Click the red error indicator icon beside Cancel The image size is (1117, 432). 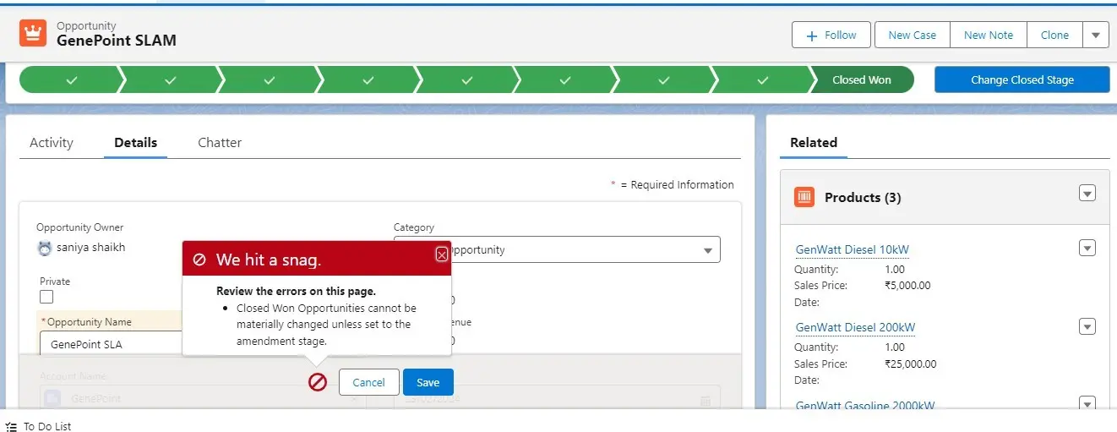pos(318,382)
